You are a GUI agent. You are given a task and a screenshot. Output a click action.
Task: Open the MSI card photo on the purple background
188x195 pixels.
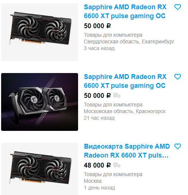click(x=40, y=102)
